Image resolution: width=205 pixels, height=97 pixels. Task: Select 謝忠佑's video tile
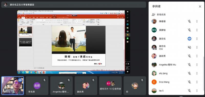(13, 85)
